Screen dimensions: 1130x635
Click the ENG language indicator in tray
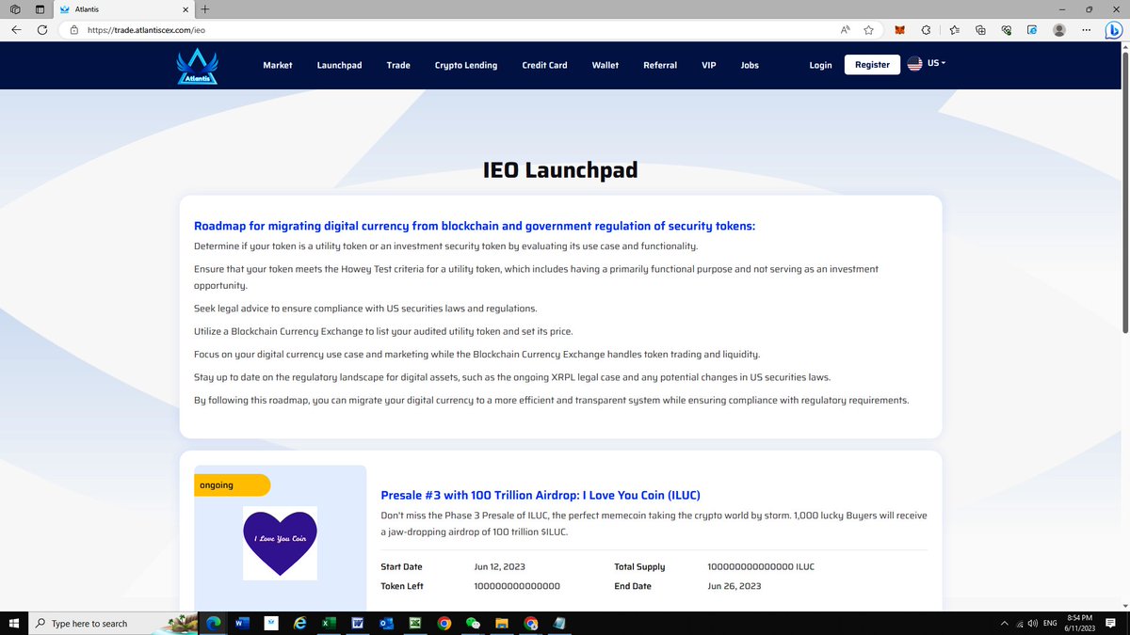click(x=1050, y=623)
